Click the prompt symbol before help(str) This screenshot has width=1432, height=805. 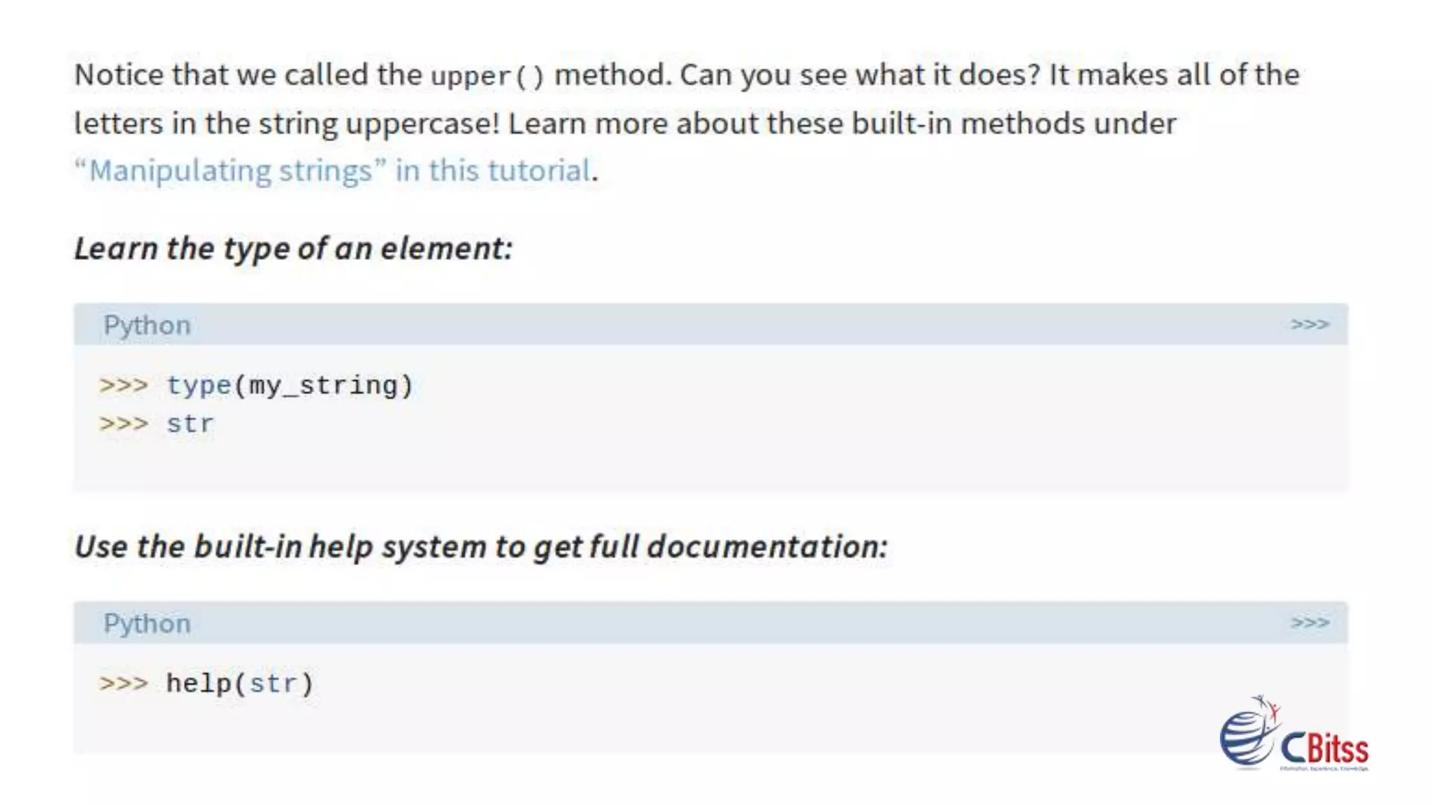click(x=124, y=683)
